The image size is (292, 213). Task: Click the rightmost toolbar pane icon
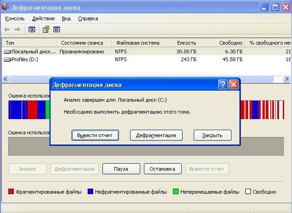(57, 29)
